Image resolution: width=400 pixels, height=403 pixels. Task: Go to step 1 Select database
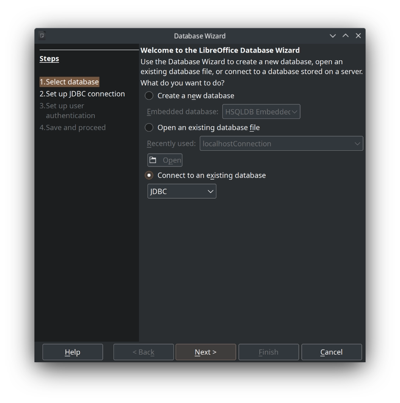pos(69,82)
